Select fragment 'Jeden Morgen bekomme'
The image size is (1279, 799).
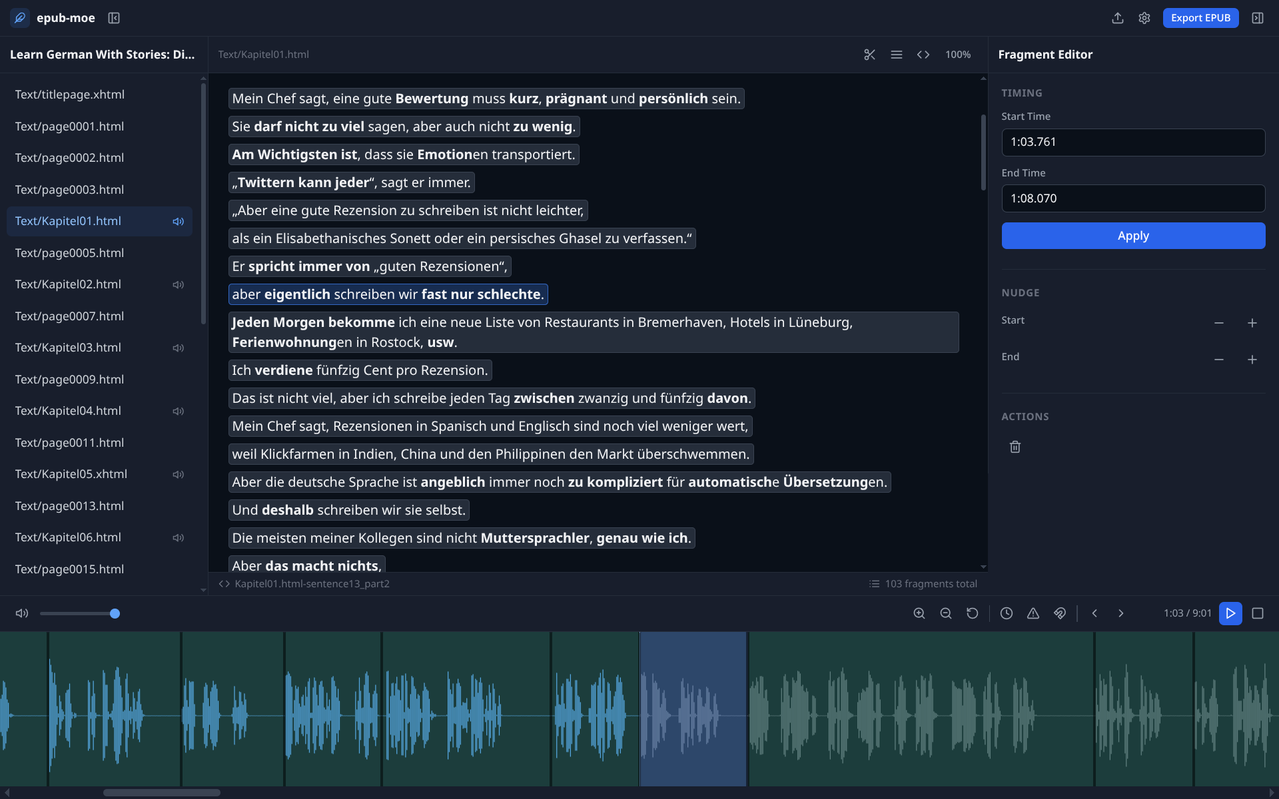pos(594,332)
